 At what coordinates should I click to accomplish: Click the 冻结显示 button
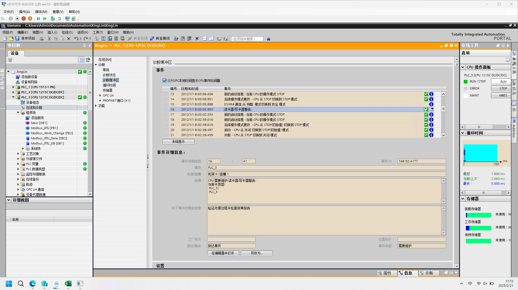click(x=178, y=141)
